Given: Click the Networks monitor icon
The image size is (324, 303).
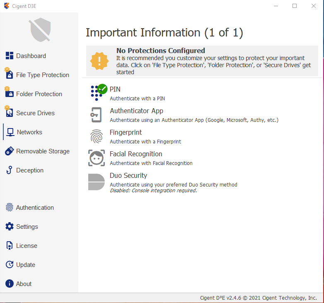Looking at the screenshot, I should [x=10, y=132].
